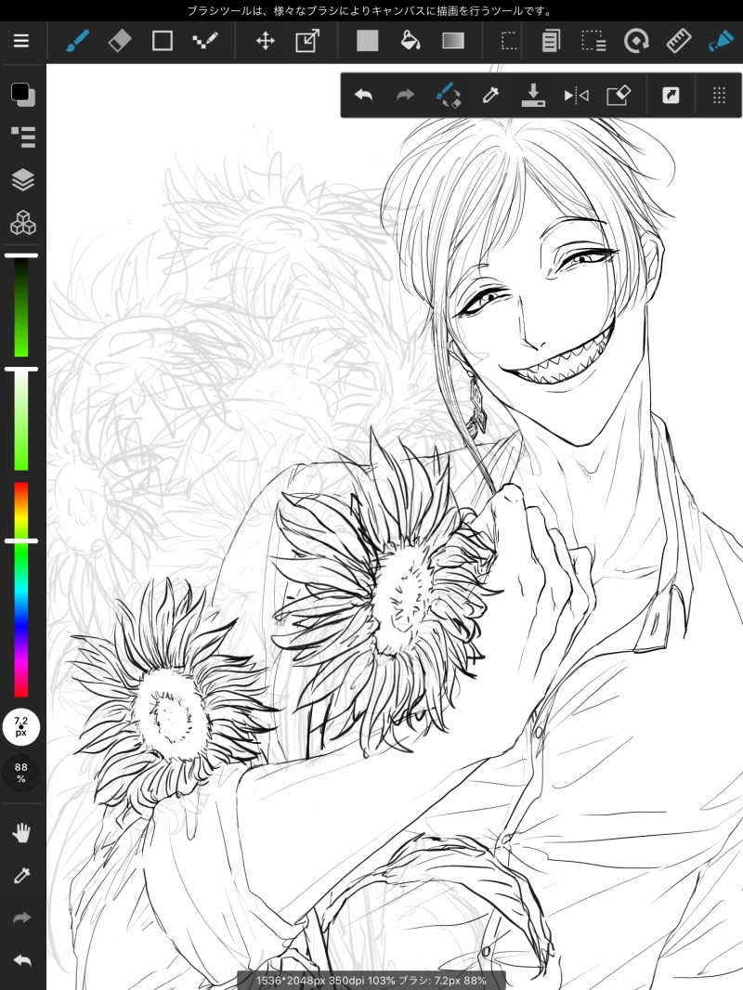Image resolution: width=743 pixels, height=990 pixels.
Task: Open the document pages icon
Action: coord(551,41)
